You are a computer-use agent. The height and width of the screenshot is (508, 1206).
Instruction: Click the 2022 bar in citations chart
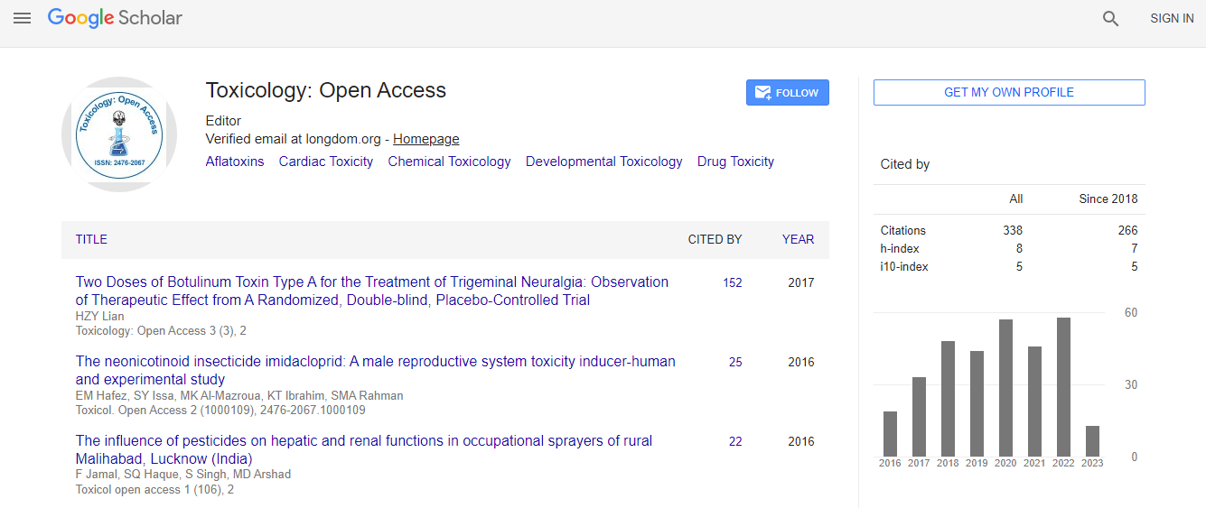point(1063,386)
